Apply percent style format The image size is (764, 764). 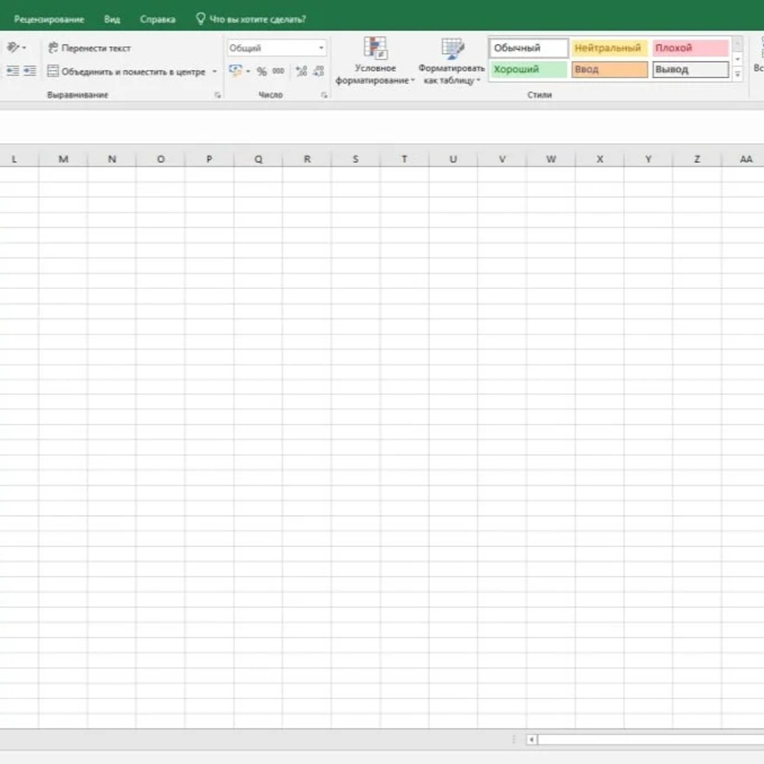click(262, 71)
